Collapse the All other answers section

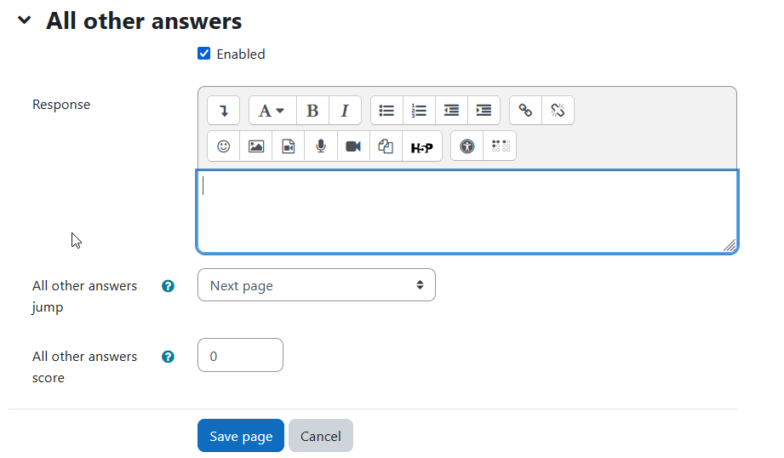(25, 20)
